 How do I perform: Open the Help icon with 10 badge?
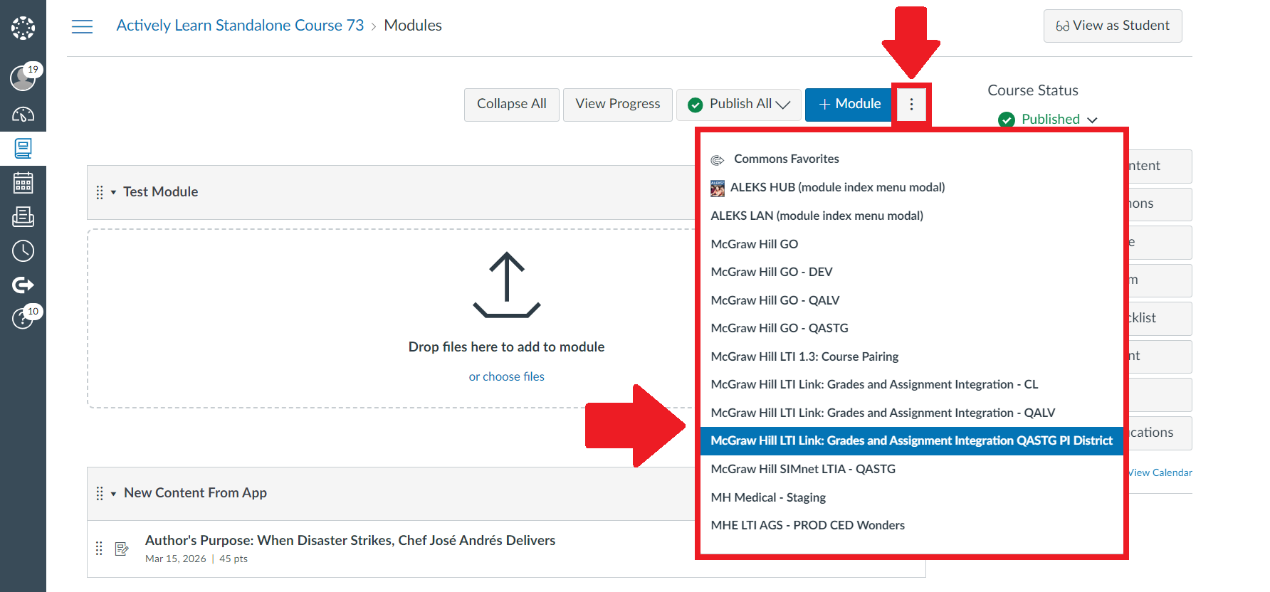(x=23, y=318)
